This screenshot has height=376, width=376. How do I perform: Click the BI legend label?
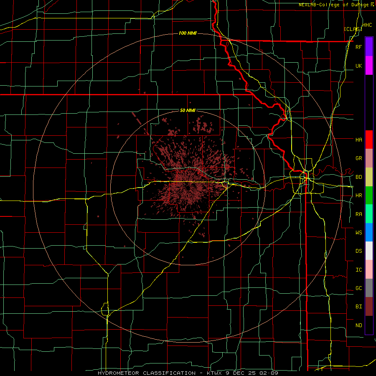[358, 307]
